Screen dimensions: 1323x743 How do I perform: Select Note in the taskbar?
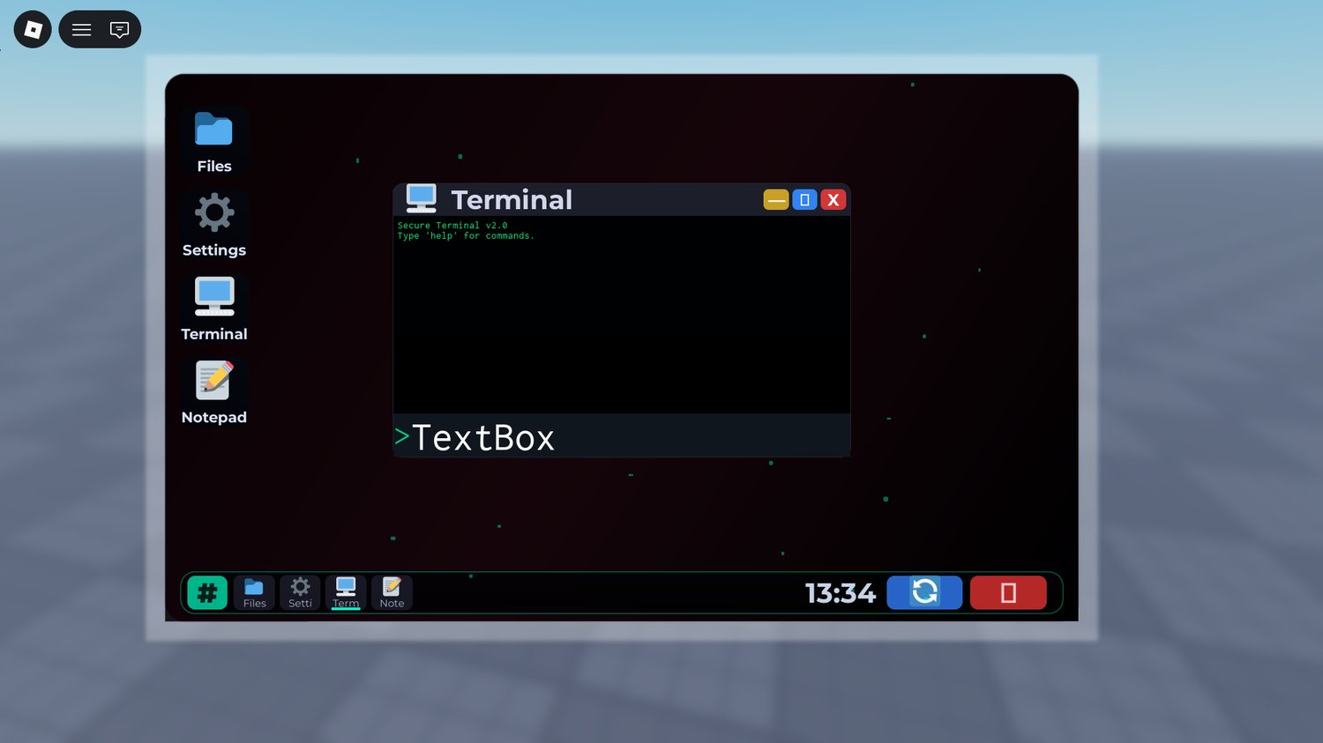pos(392,593)
